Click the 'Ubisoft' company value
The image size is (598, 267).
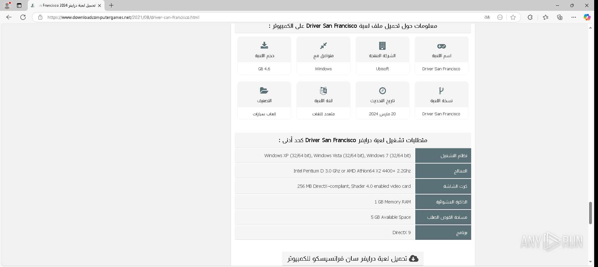tap(382, 69)
